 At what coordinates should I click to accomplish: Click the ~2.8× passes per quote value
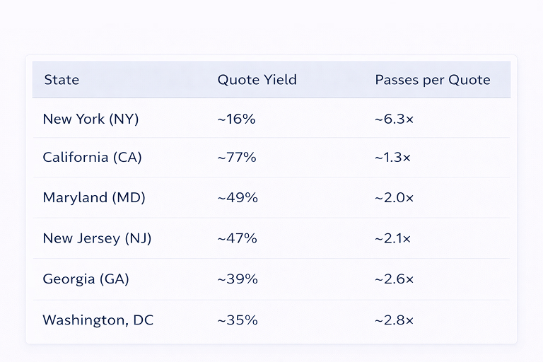pyautogui.click(x=394, y=320)
